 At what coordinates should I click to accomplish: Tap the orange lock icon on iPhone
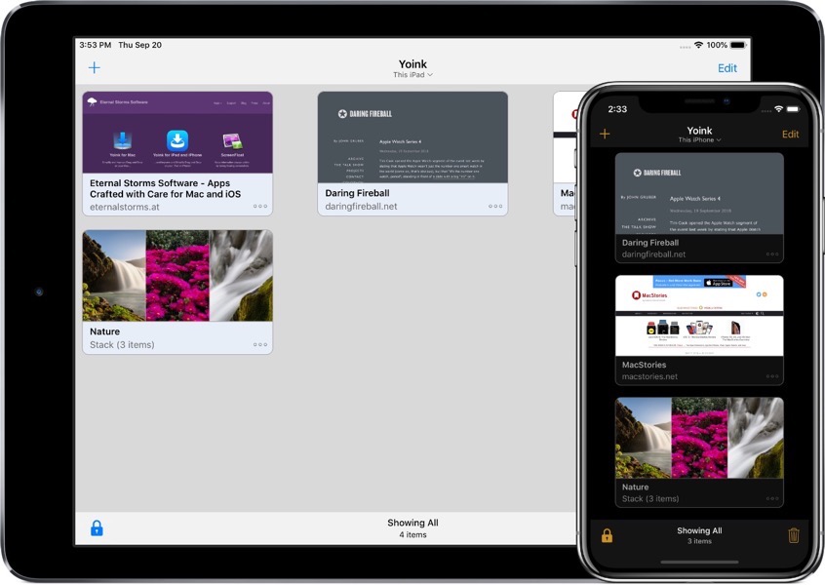607,535
